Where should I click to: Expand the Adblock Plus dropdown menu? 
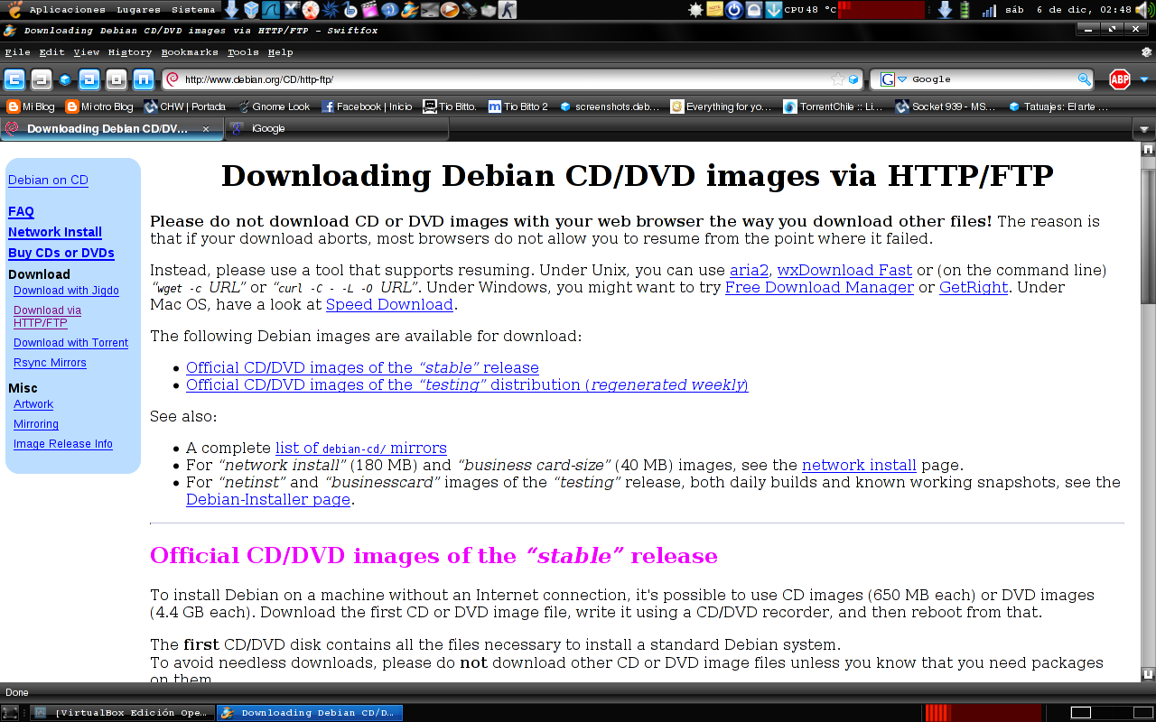point(1143,79)
